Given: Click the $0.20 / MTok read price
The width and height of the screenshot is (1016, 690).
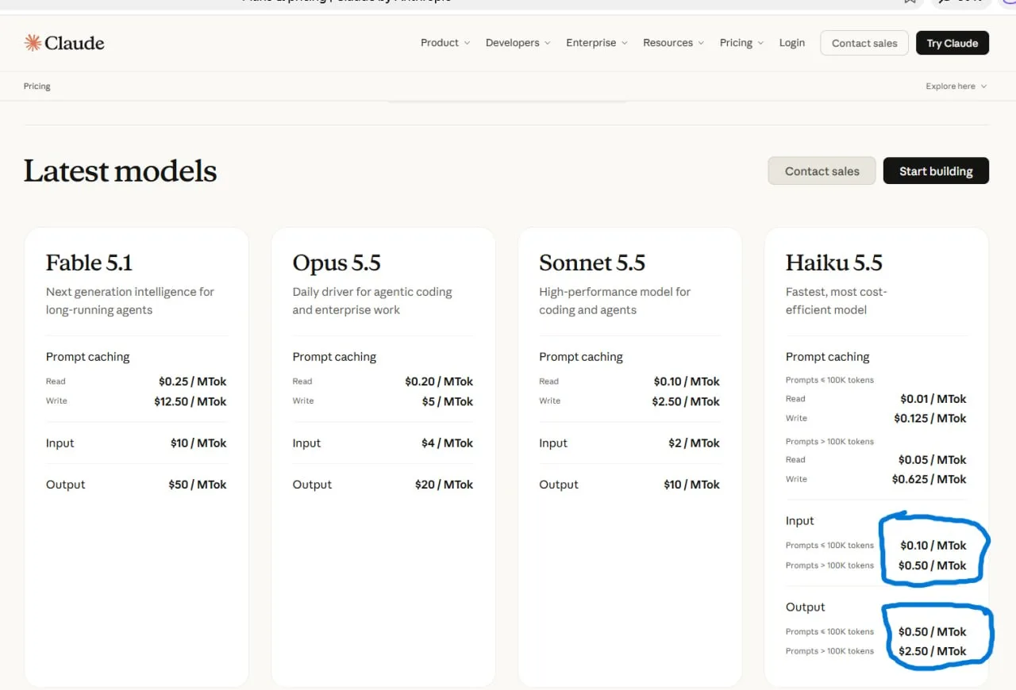Looking at the screenshot, I should (x=439, y=381).
